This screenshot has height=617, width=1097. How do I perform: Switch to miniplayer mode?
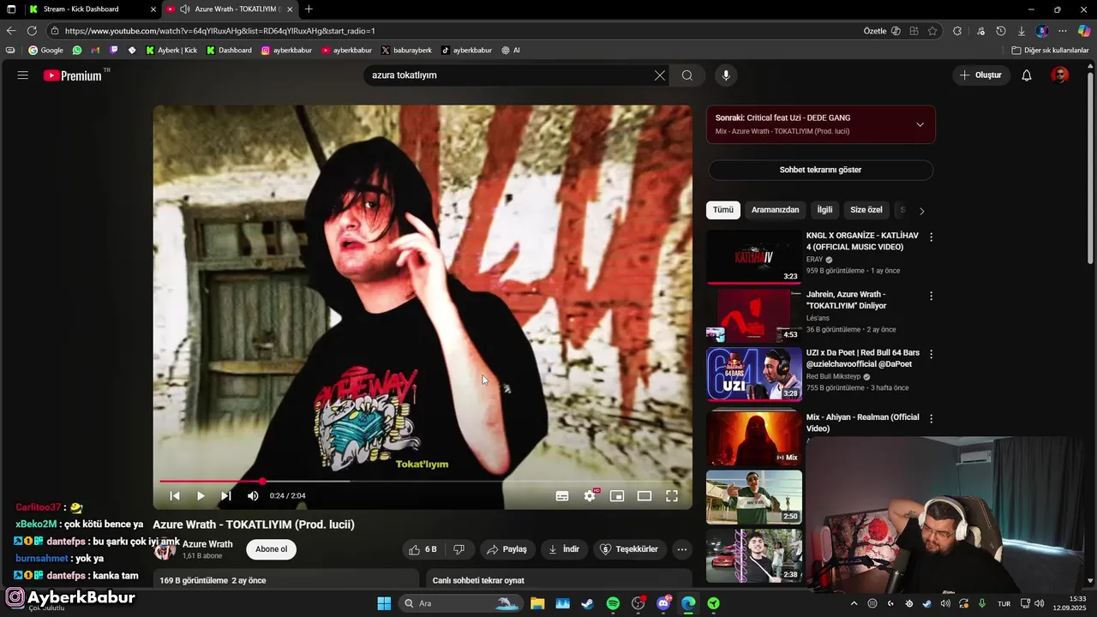point(617,495)
